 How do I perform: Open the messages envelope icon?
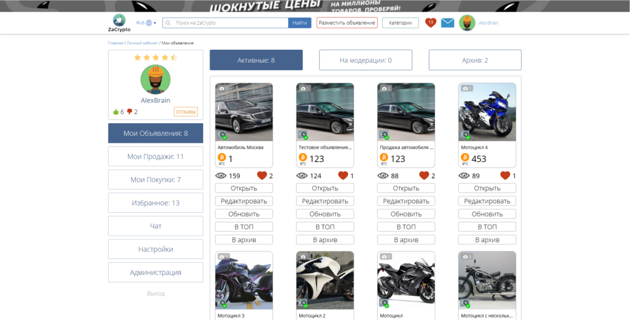pos(448,23)
